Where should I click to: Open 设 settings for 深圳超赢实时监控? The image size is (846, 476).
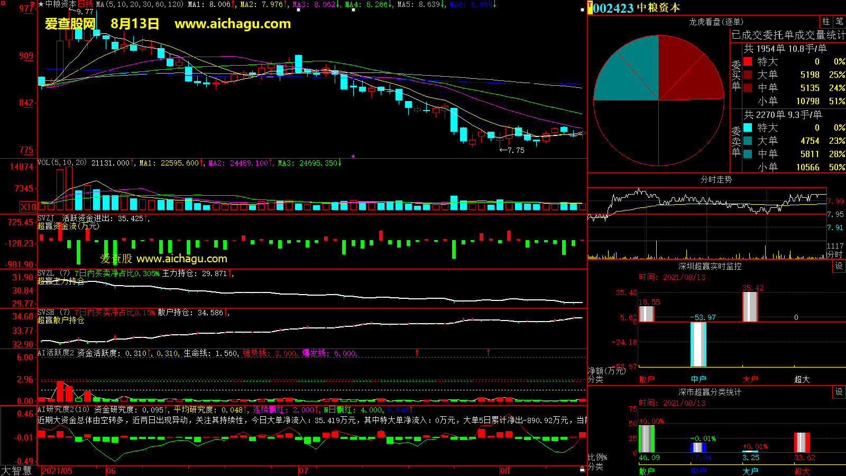click(839, 266)
